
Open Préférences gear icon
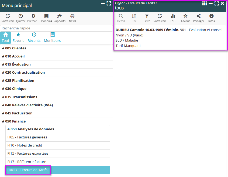[33, 16]
